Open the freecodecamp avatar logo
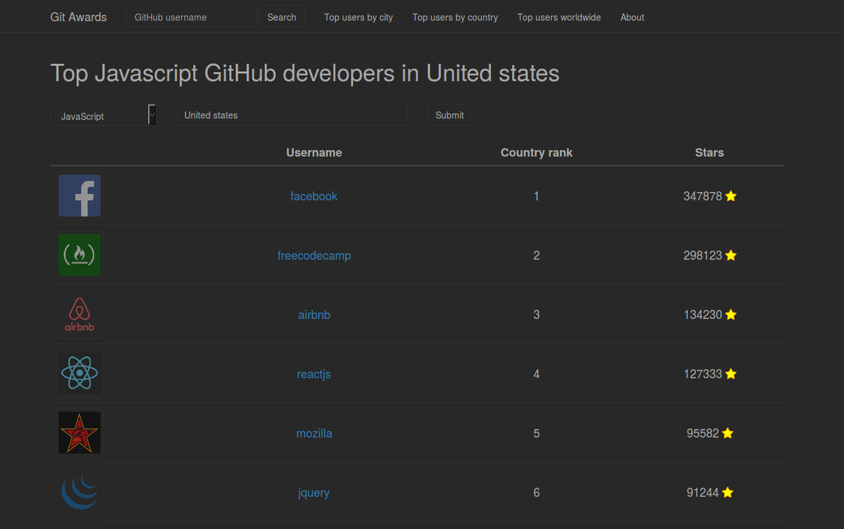The height and width of the screenshot is (529, 844). [x=79, y=255]
